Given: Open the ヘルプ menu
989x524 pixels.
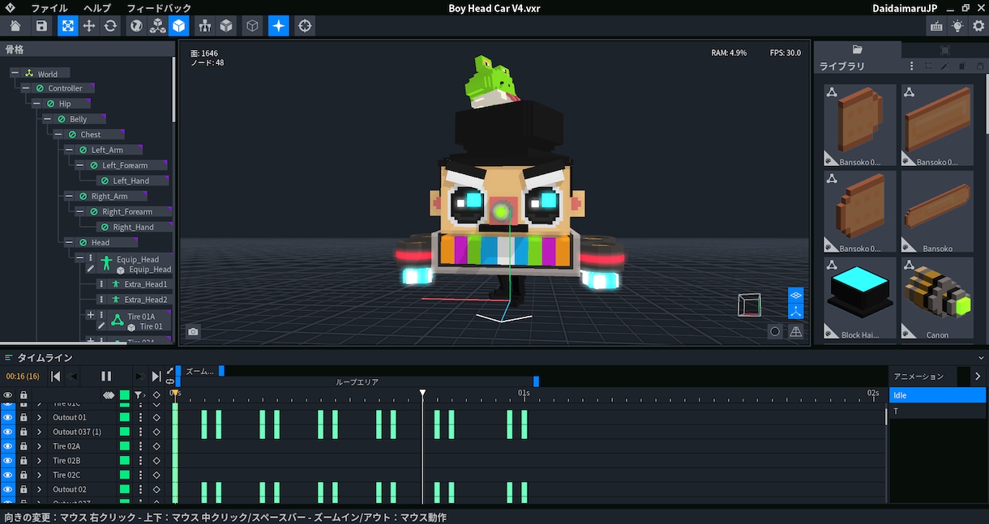Looking at the screenshot, I should (97, 7).
